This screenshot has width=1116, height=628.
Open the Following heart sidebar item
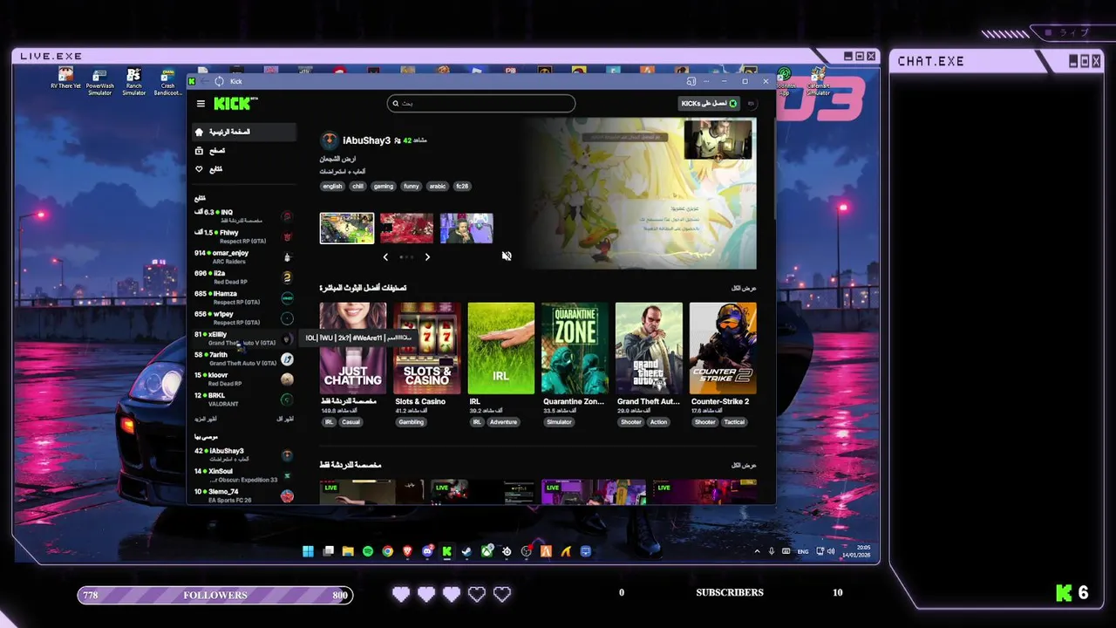pos(245,169)
